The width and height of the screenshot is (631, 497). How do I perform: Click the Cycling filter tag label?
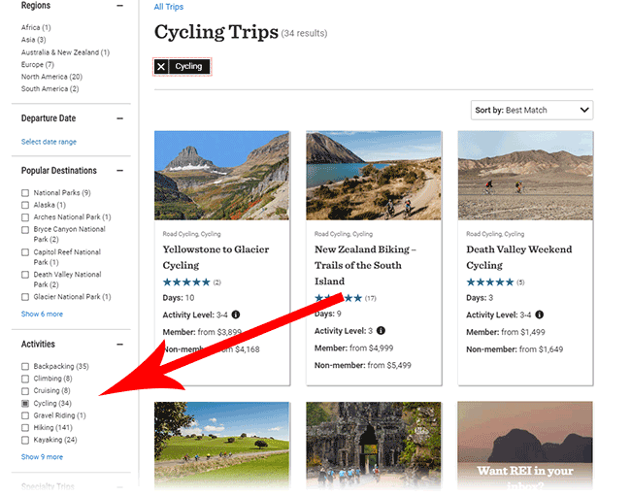(188, 66)
